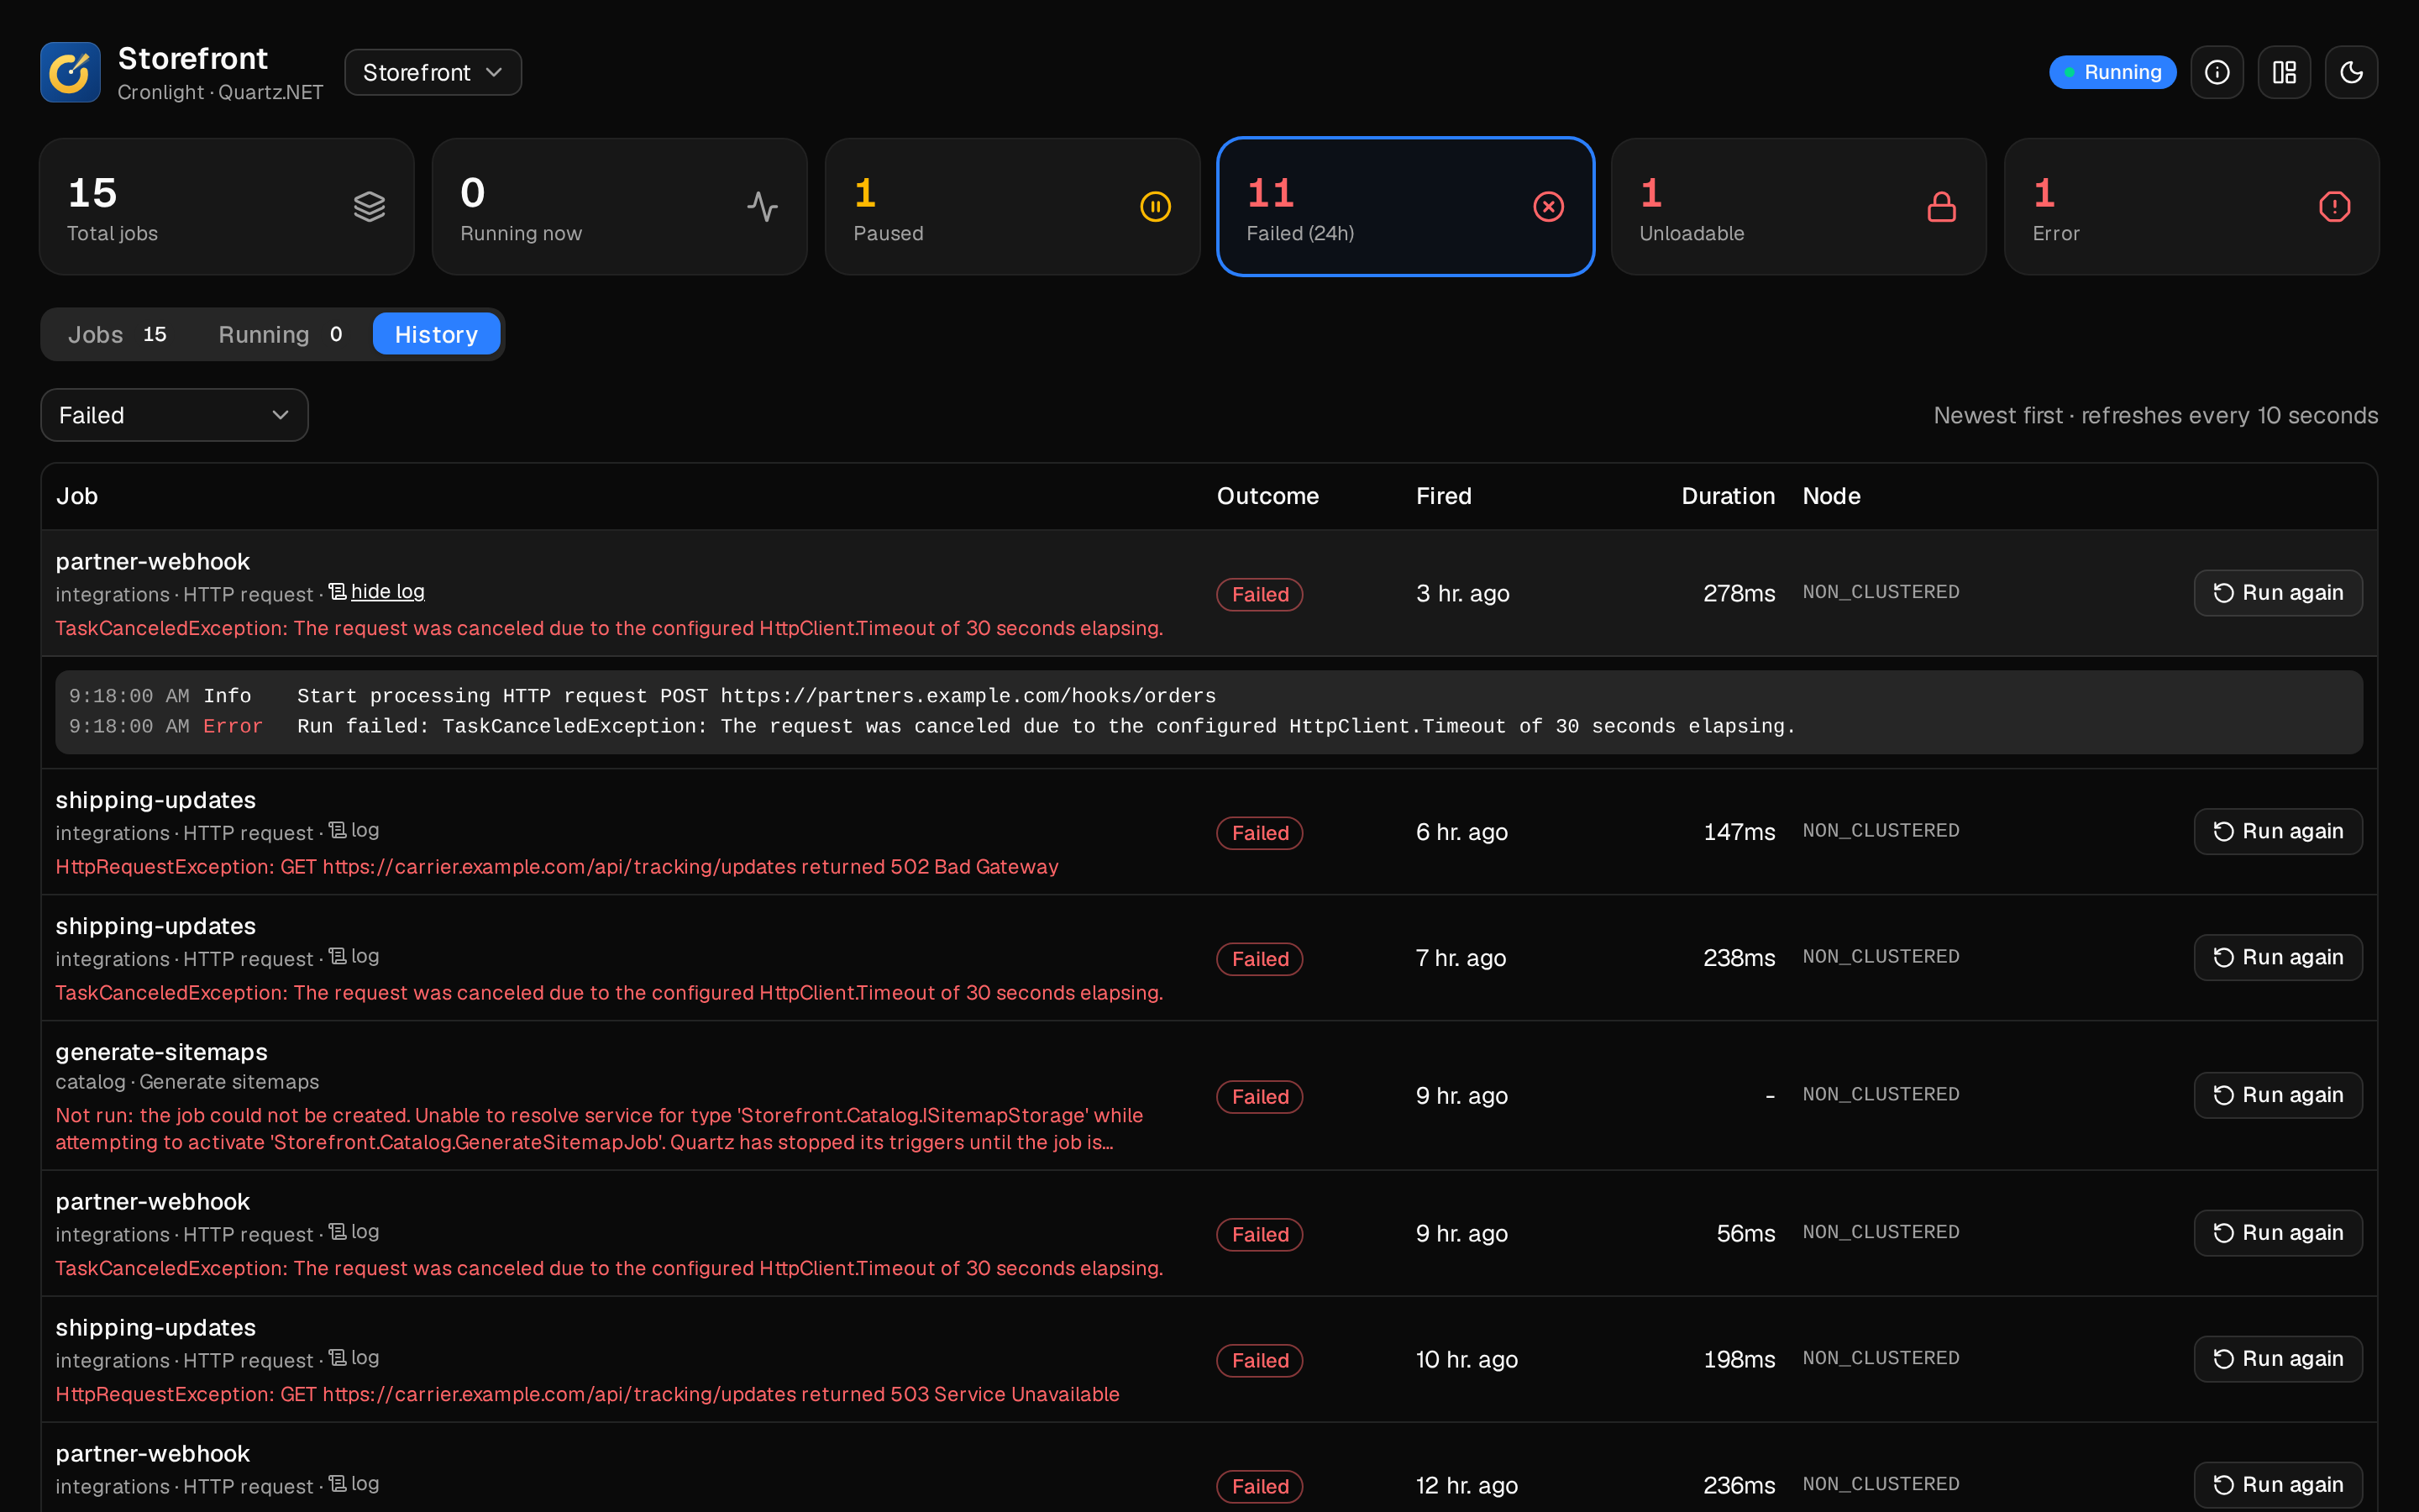
Task: Run again shipping-updates fired 10 hr. ago
Action: [x=2278, y=1359]
